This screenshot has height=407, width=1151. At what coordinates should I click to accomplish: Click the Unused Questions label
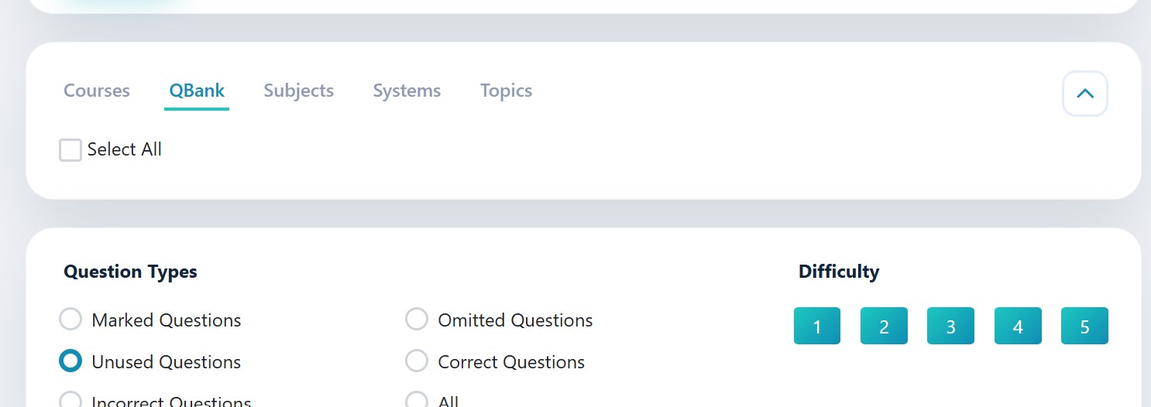(x=166, y=362)
